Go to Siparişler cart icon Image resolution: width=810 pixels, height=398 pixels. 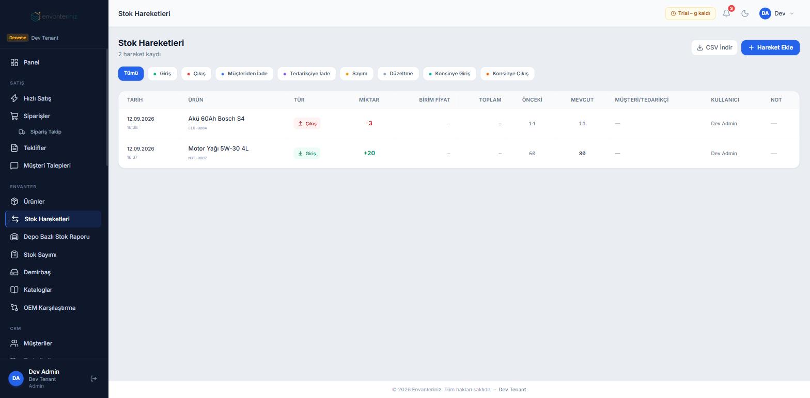point(14,116)
